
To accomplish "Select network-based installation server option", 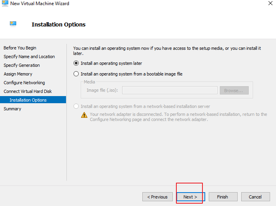I will 76,106.
